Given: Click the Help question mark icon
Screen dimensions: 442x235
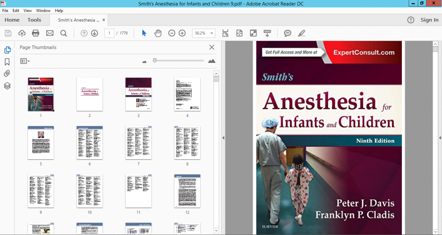Looking at the screenshot, I should (x=411, y=20).
